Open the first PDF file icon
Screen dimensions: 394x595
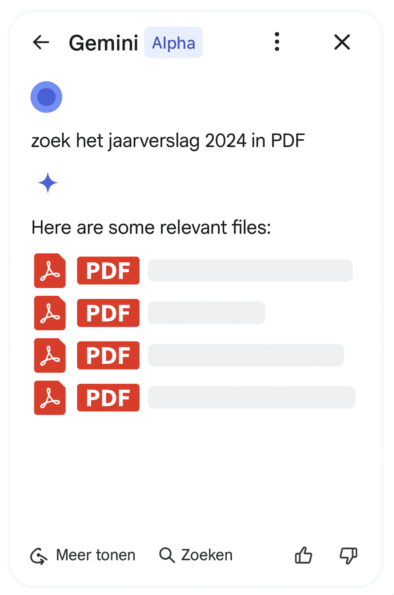(x=49, y=271)
